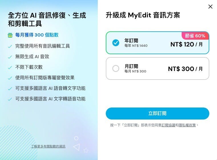This screenshot has width=217, height=160.
Task: Click the decorative triangle icon at bottom
Action: click(77, 147)
